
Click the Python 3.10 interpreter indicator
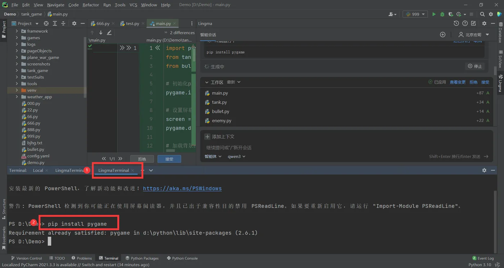pyautogui.click(x=480, y=265)
